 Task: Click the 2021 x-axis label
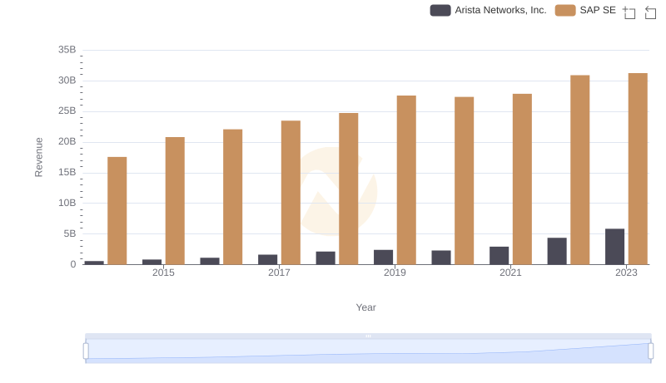(x=510, y=273)
